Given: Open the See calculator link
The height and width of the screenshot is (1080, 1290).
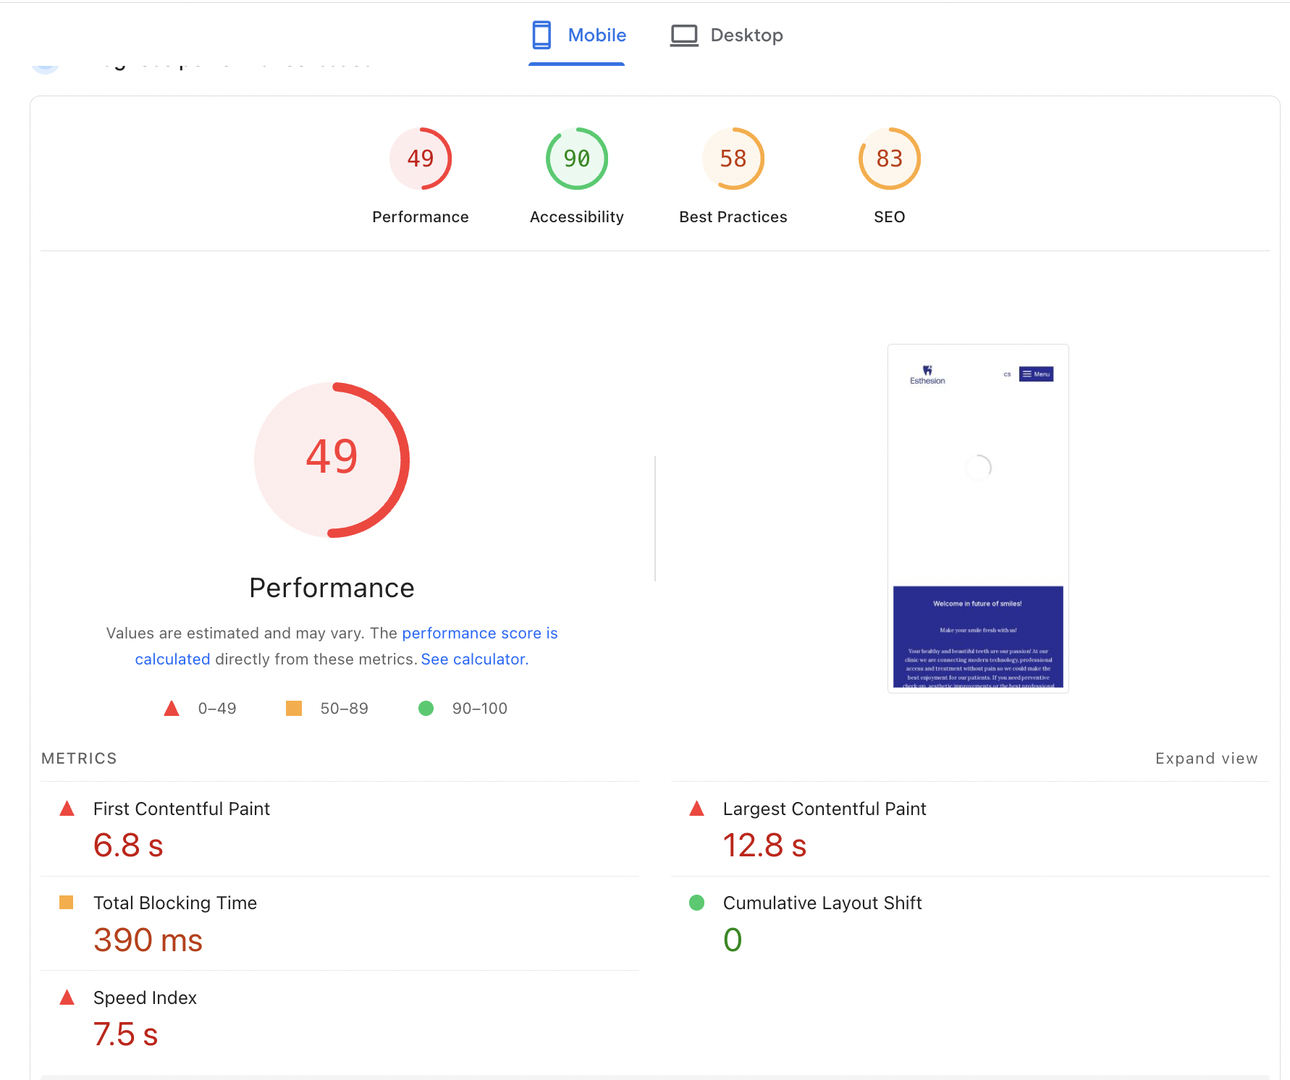Looking at the screenshot, I should 474,659.
